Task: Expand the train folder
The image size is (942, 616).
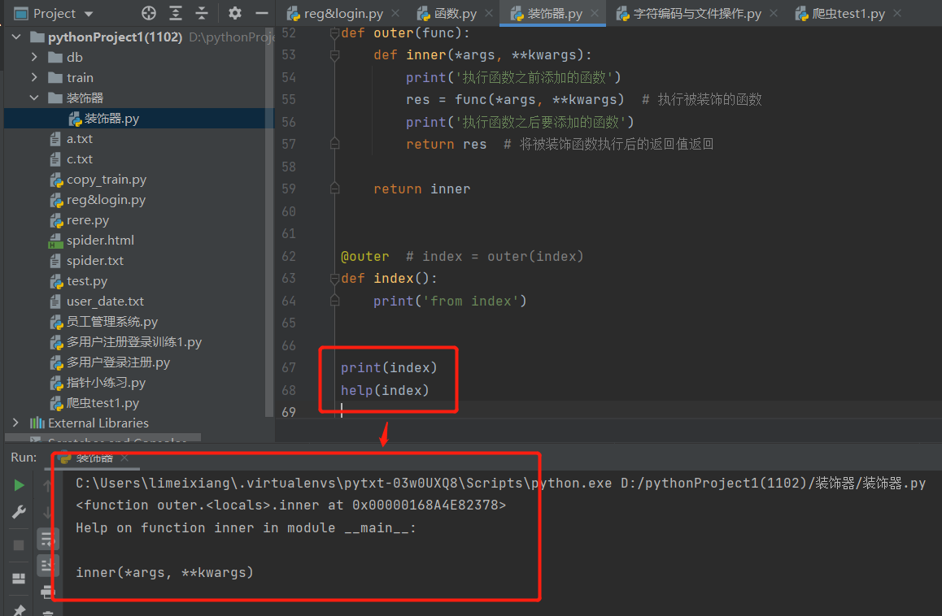Action: (34, 77)
